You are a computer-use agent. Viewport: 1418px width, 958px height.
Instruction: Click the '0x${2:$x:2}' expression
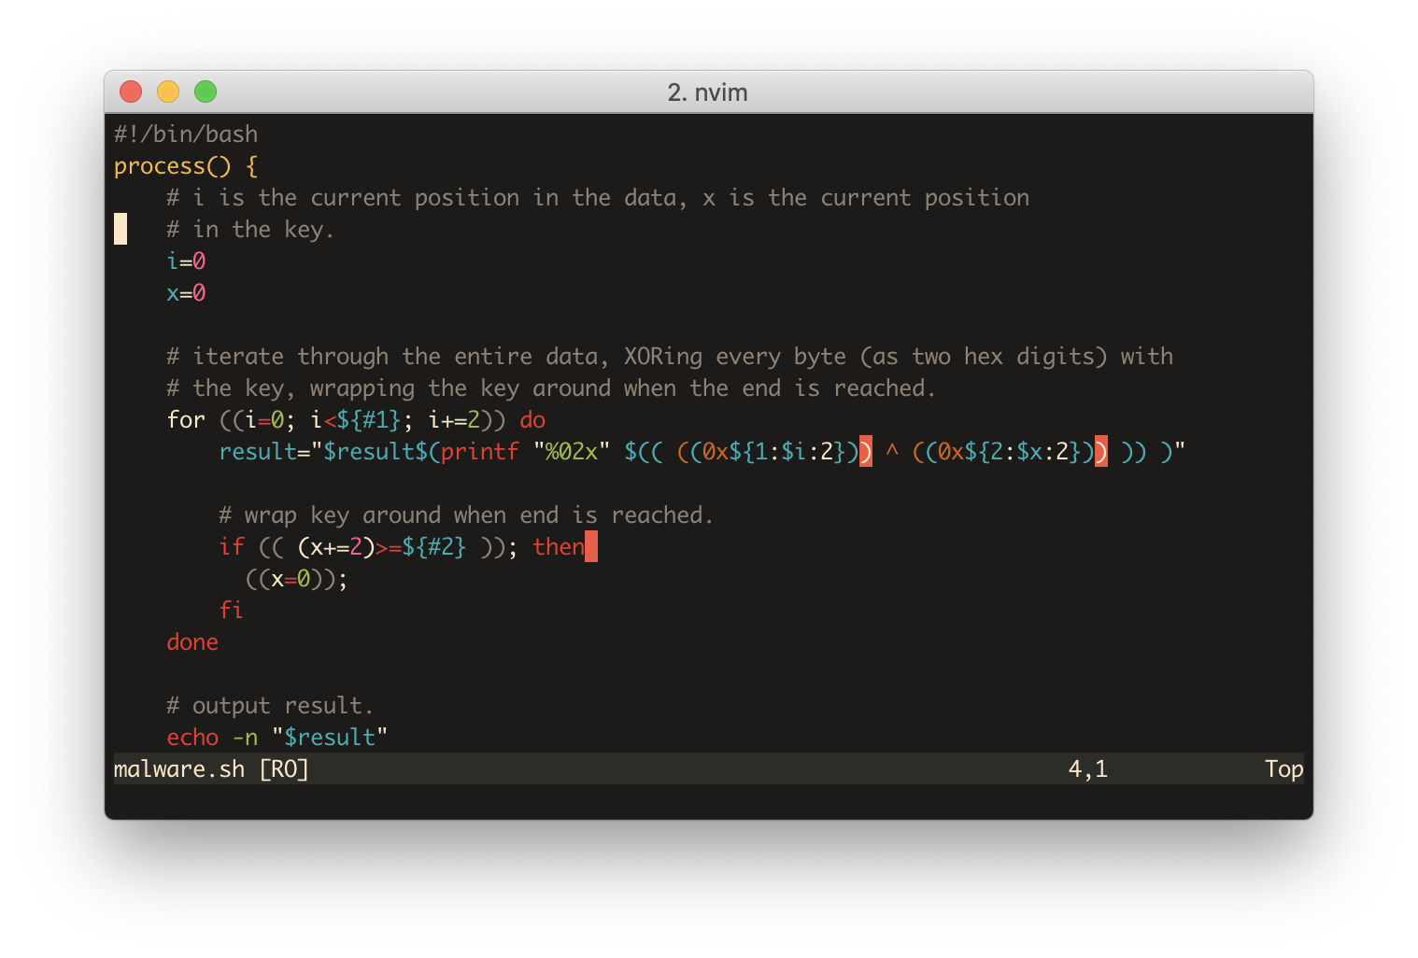(x=1010, y=452)
